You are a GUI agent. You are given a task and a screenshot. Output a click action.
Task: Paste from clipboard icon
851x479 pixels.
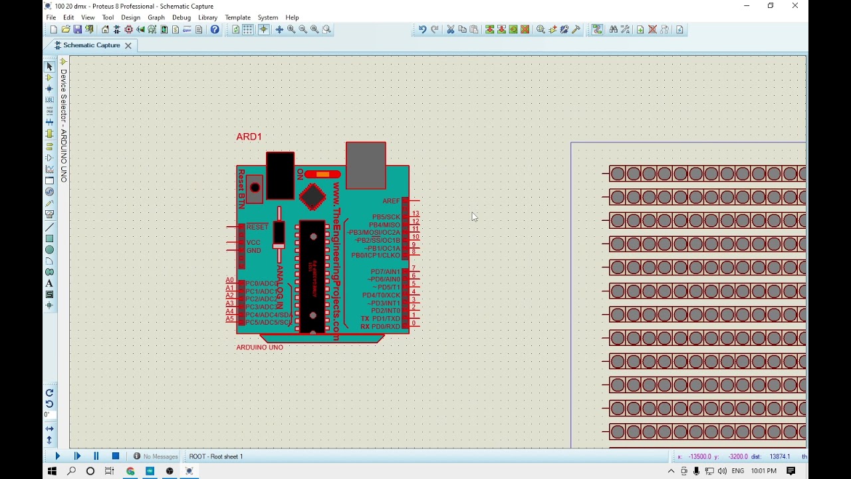coord(474,29)
